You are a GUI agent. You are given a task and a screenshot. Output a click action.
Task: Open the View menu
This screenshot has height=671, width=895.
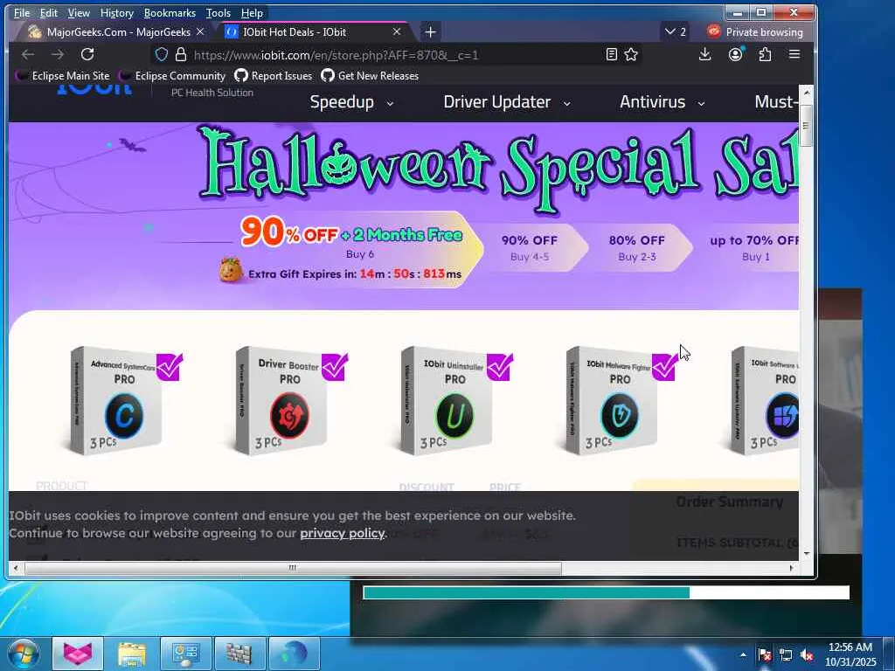(x=79, y=12)
